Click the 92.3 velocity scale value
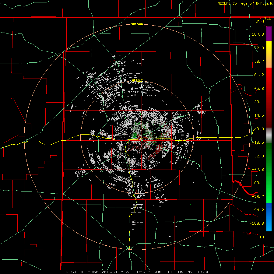 pyautogui.click(x=259, y=48)
